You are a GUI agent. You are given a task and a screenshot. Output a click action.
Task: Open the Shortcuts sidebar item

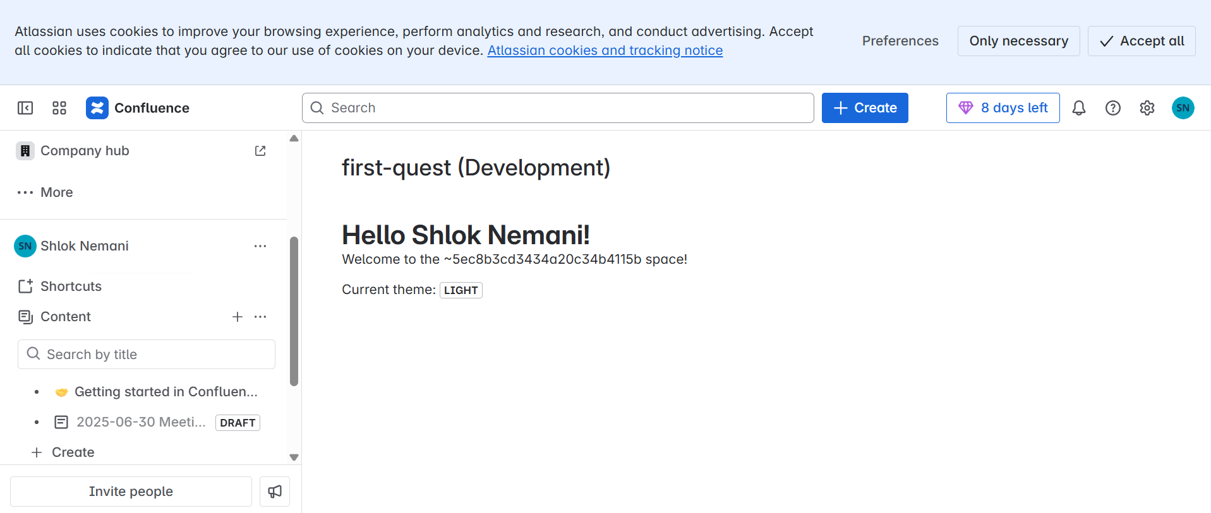click(x=71, y=286)
